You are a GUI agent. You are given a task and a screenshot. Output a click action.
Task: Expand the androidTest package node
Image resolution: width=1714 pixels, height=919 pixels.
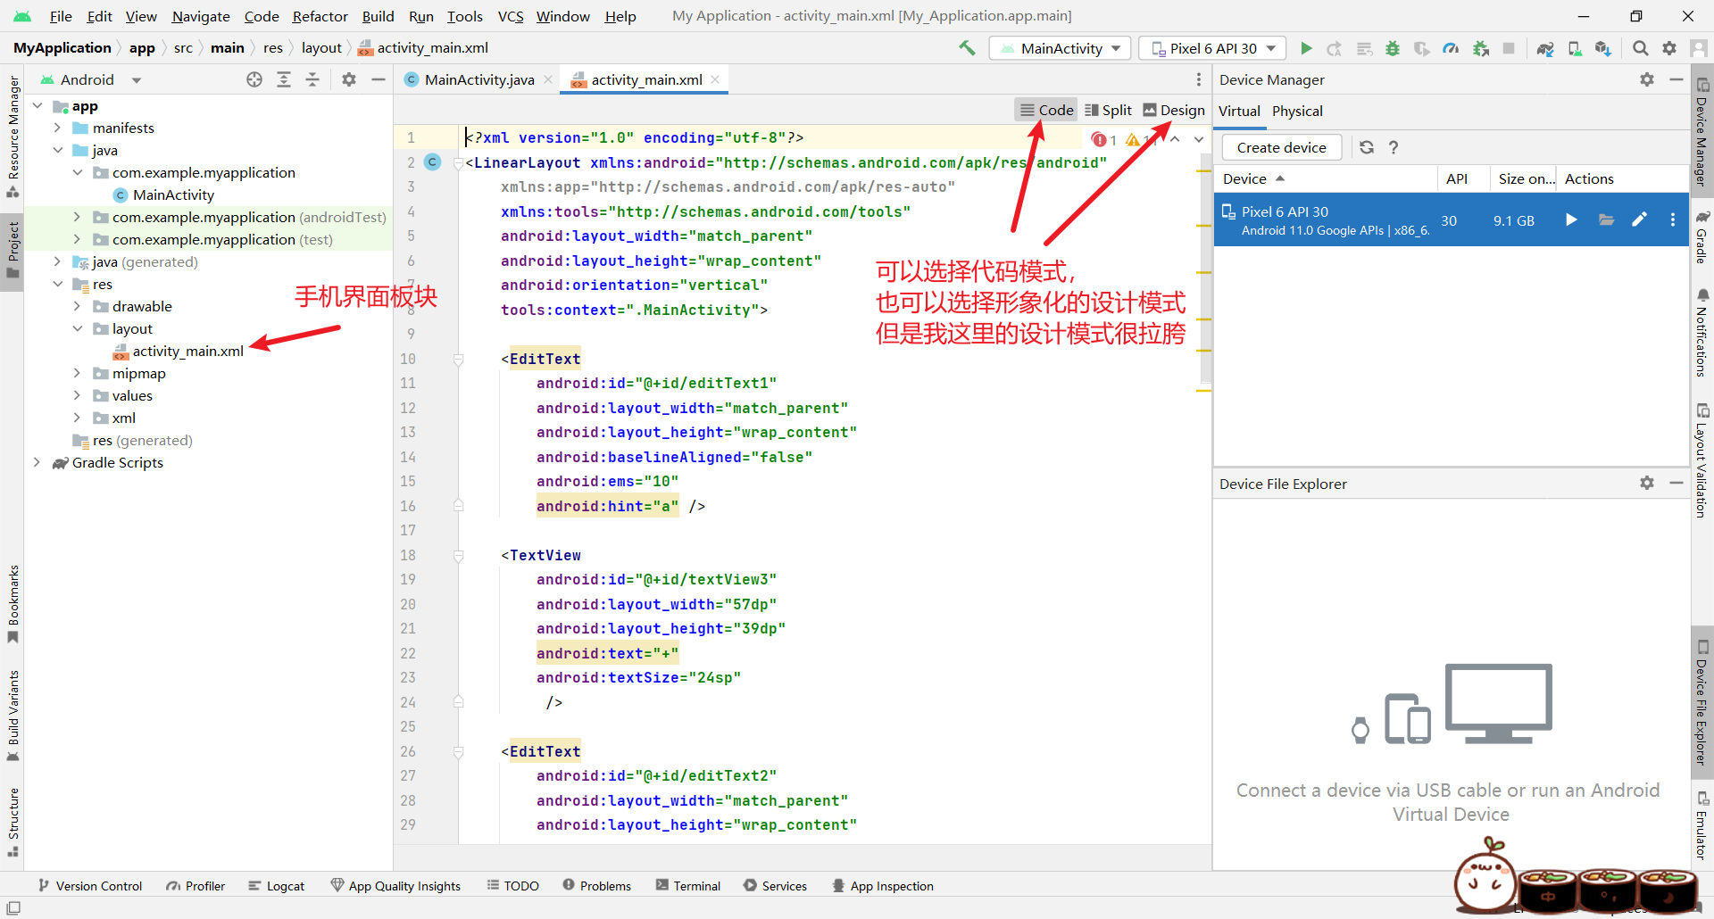[x=77, y=217]
